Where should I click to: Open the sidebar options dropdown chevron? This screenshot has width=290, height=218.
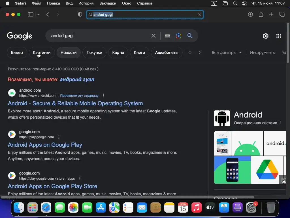[x=38, y=14]
